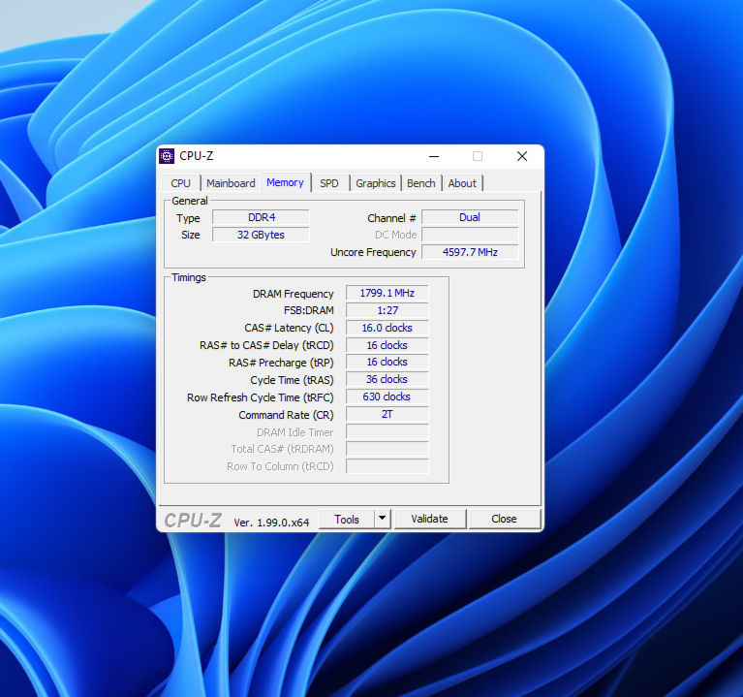Click the Uncore Frequency 4597.7 MHz value
743x697 pixels.
(x=470, y=252)
